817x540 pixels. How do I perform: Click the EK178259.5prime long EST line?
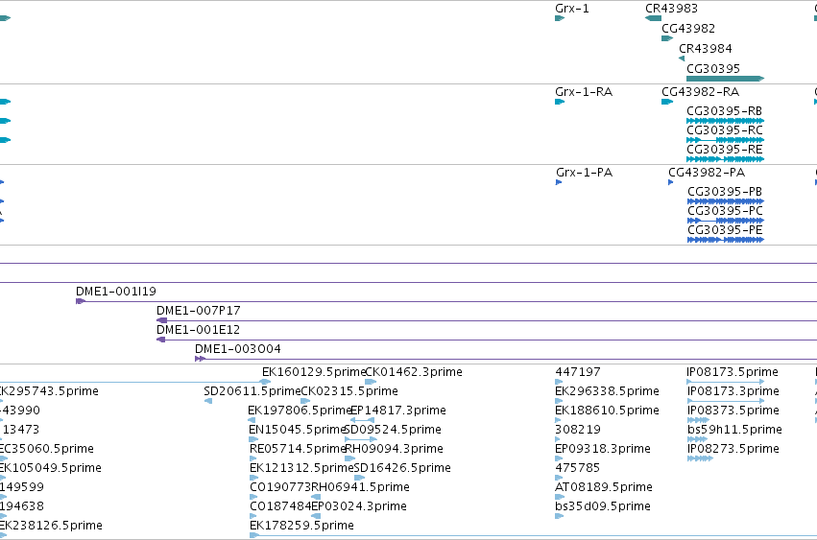coord(534,535)
